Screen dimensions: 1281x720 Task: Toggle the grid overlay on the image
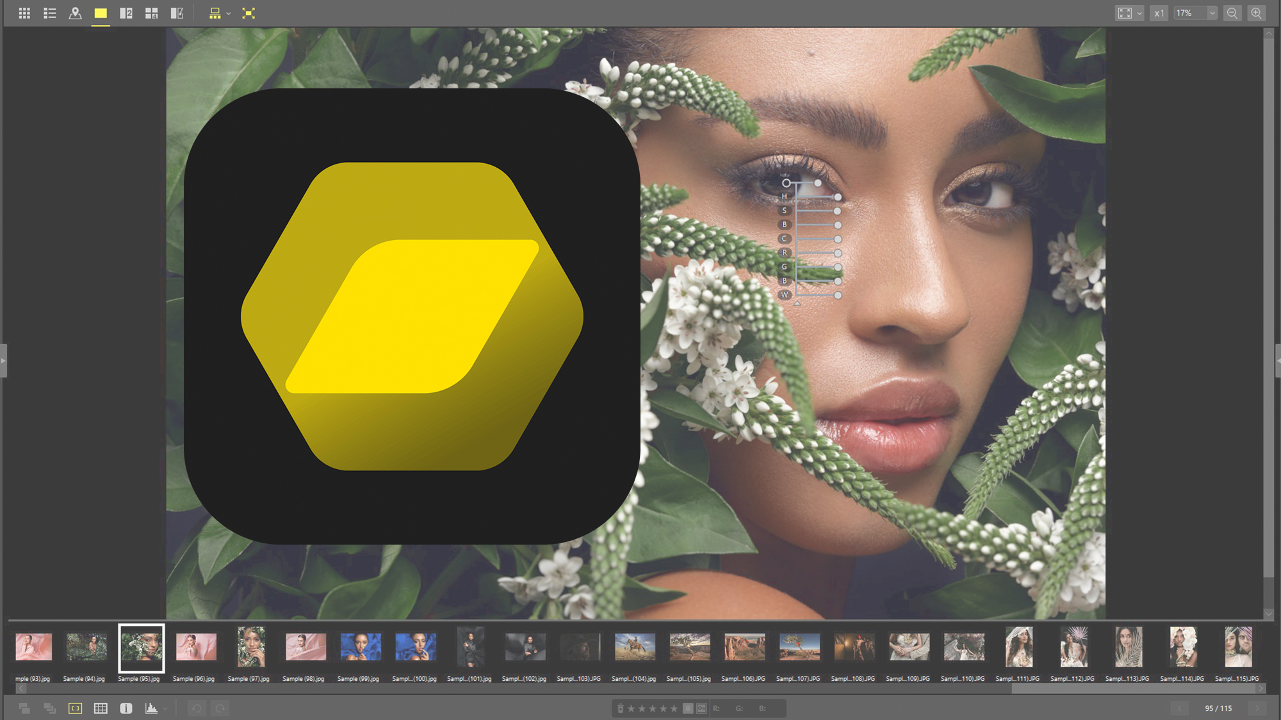click(101, 708)
